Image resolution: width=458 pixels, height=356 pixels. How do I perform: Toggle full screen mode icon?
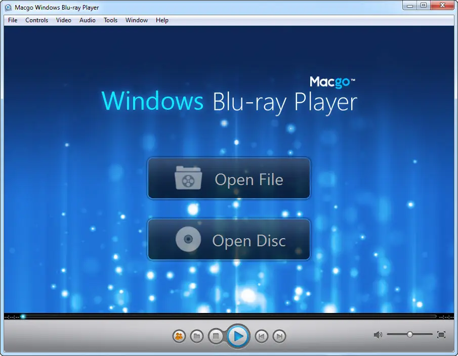pos(441,335)
